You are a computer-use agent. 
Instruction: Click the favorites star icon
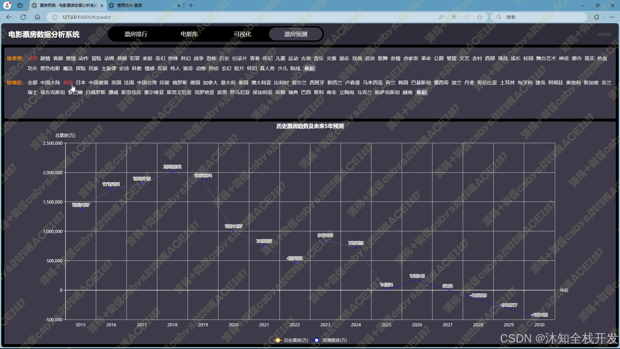[x=480, y=17]
